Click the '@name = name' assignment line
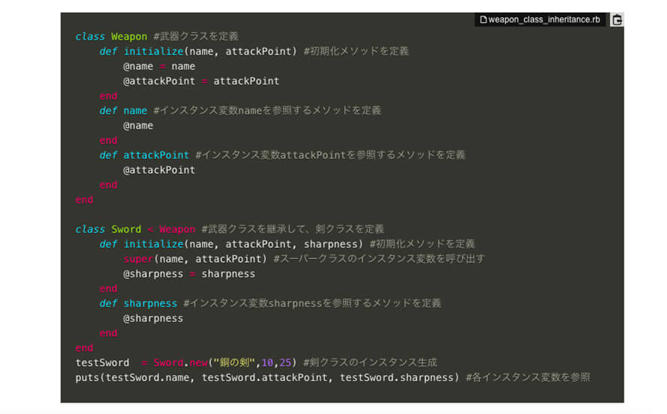Screen dimensions: 667x414 (x=159, y=67)
